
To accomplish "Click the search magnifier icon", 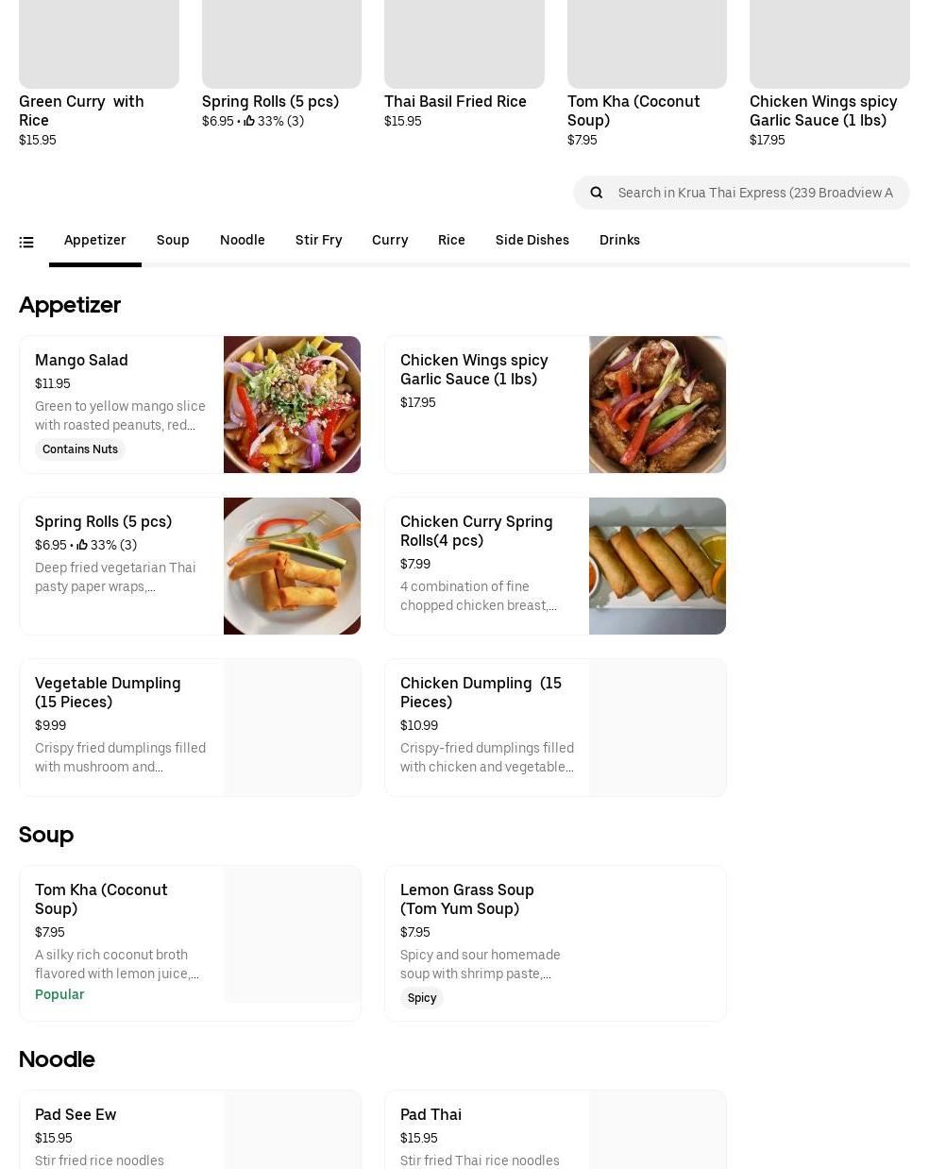I will (x=597, y=193).
